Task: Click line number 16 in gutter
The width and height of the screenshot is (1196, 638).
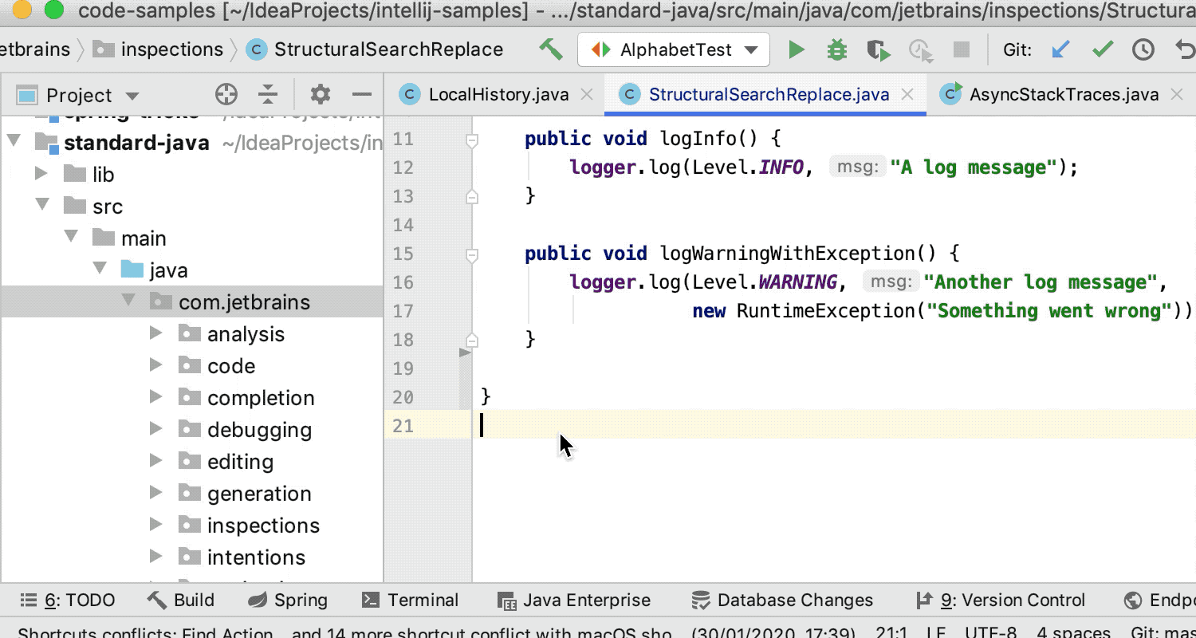Action: (403, 282)
